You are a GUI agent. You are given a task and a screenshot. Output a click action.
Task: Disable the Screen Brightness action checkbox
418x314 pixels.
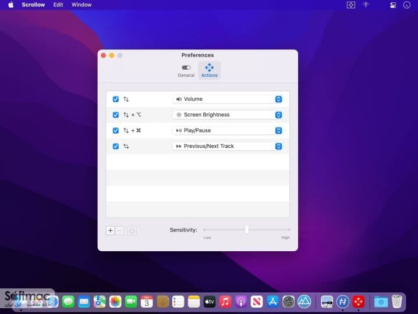click(x=116, y=115)
